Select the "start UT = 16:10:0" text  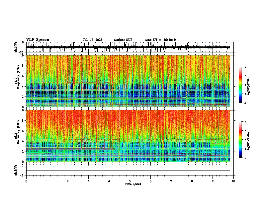(160, 40)
